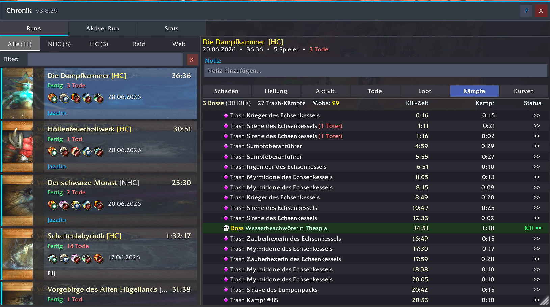550x307 pixels.
Task: Expand the Sirene trash fight at 1:11 via >>
Action: tap(536, 126)
